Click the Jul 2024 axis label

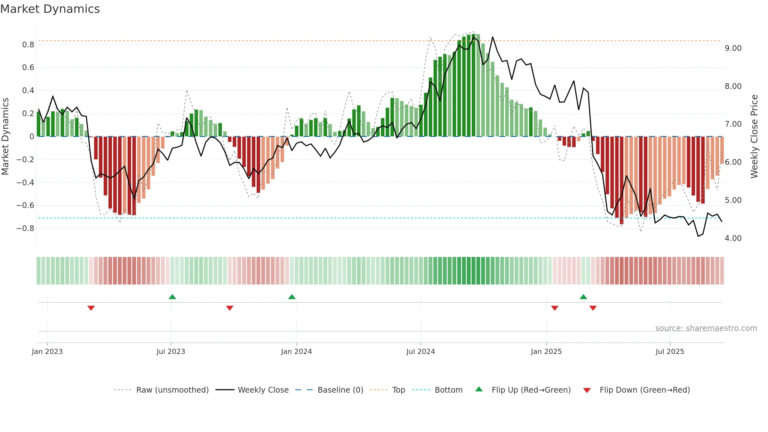(x=421, y=351)
